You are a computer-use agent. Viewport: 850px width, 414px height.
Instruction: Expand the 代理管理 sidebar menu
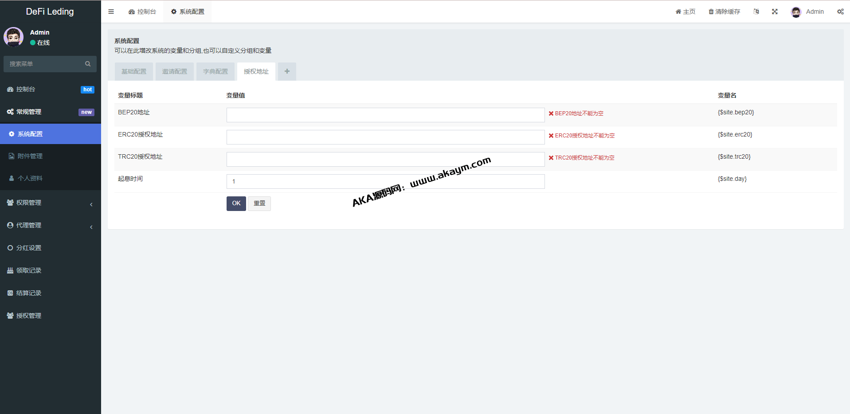[50, 225]
